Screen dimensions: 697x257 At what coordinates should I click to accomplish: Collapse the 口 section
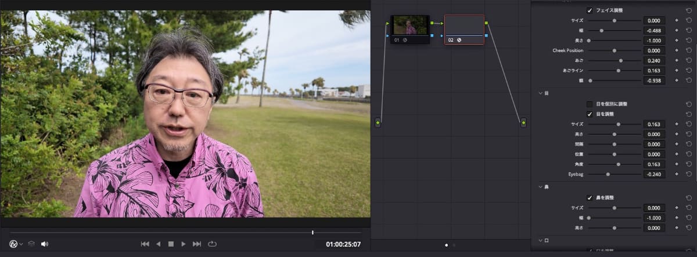click(x=540, y=240)
